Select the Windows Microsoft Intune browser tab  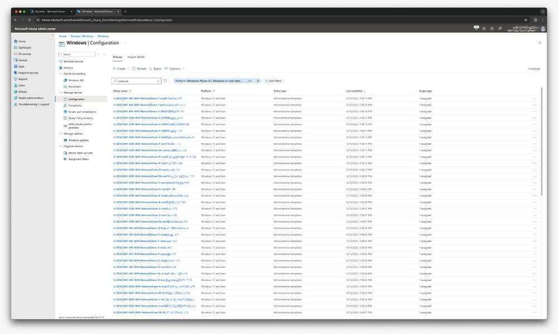[98, 11]
